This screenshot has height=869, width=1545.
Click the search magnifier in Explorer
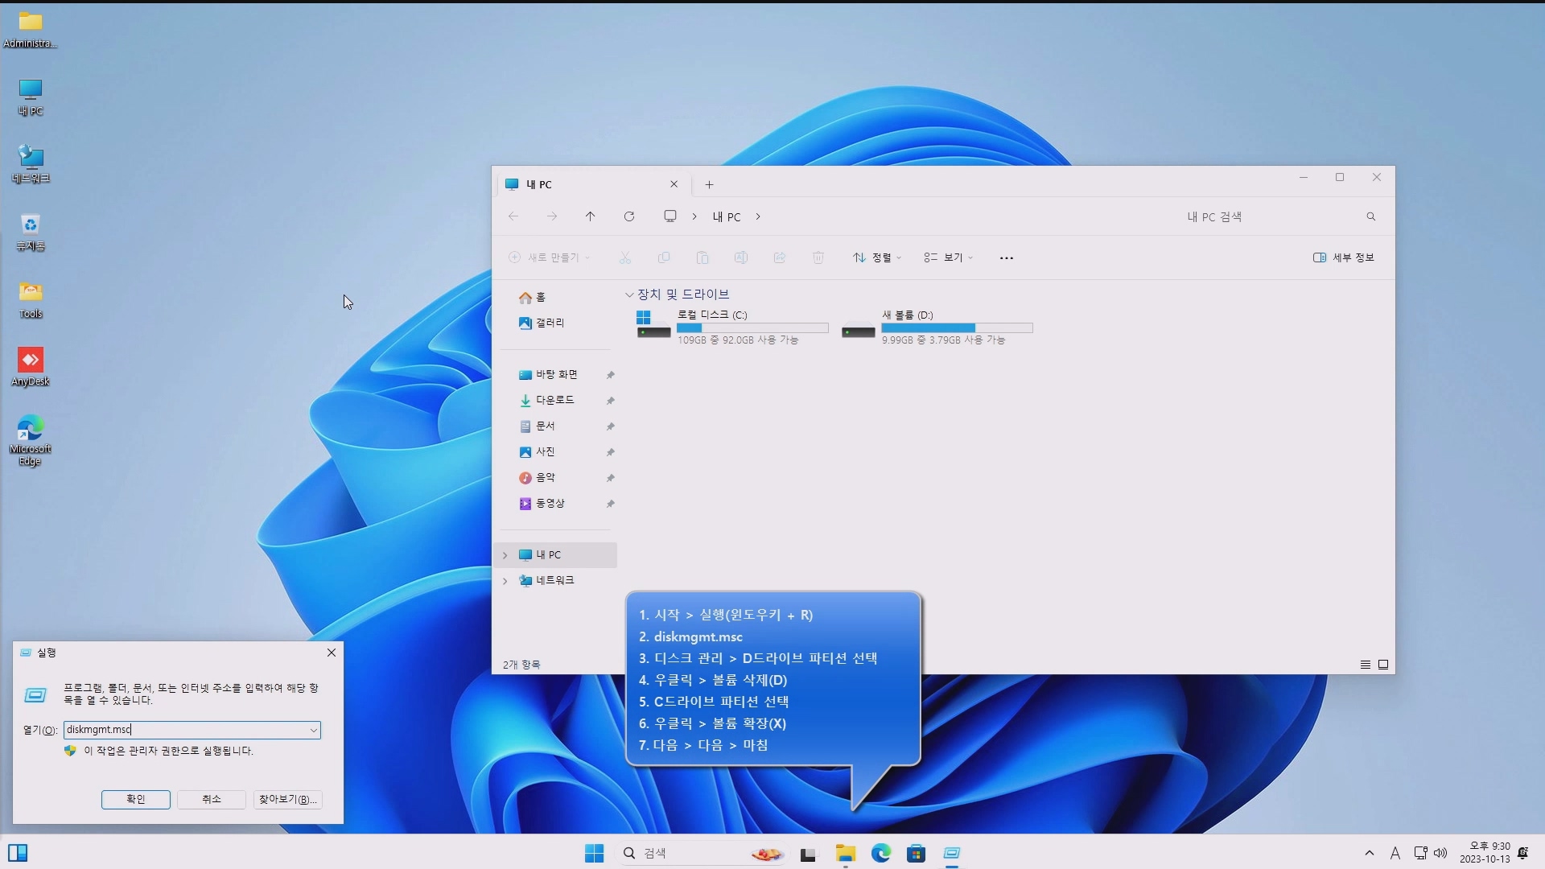[x=1371, y=216]
